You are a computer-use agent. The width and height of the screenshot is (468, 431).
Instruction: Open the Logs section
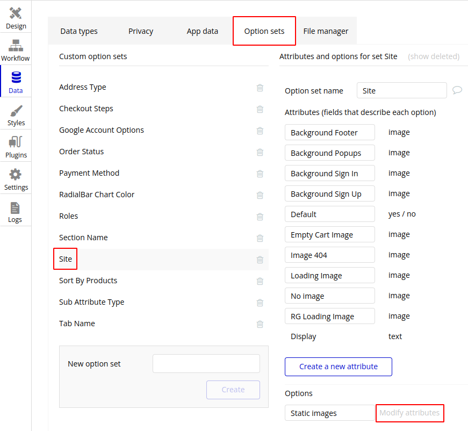(x=15, y=212)
